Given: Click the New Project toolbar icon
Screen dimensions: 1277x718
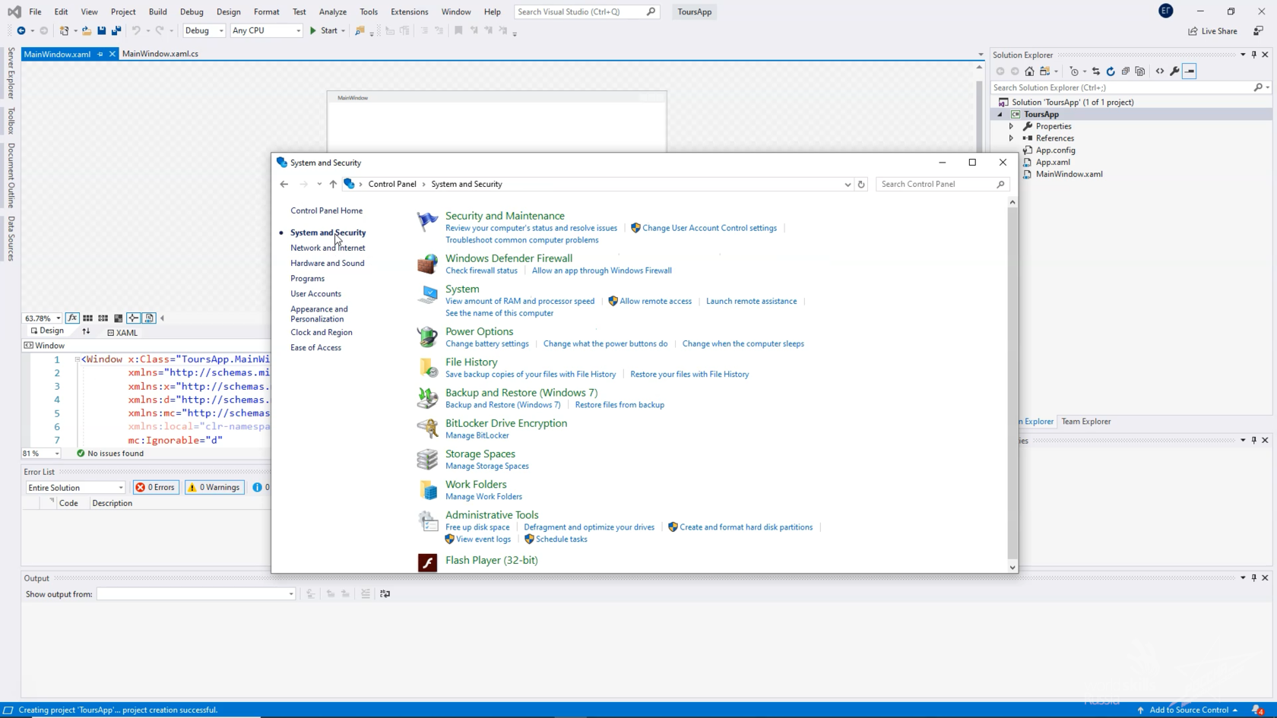Looking at the screenshot, I should [x=65, y=30].
